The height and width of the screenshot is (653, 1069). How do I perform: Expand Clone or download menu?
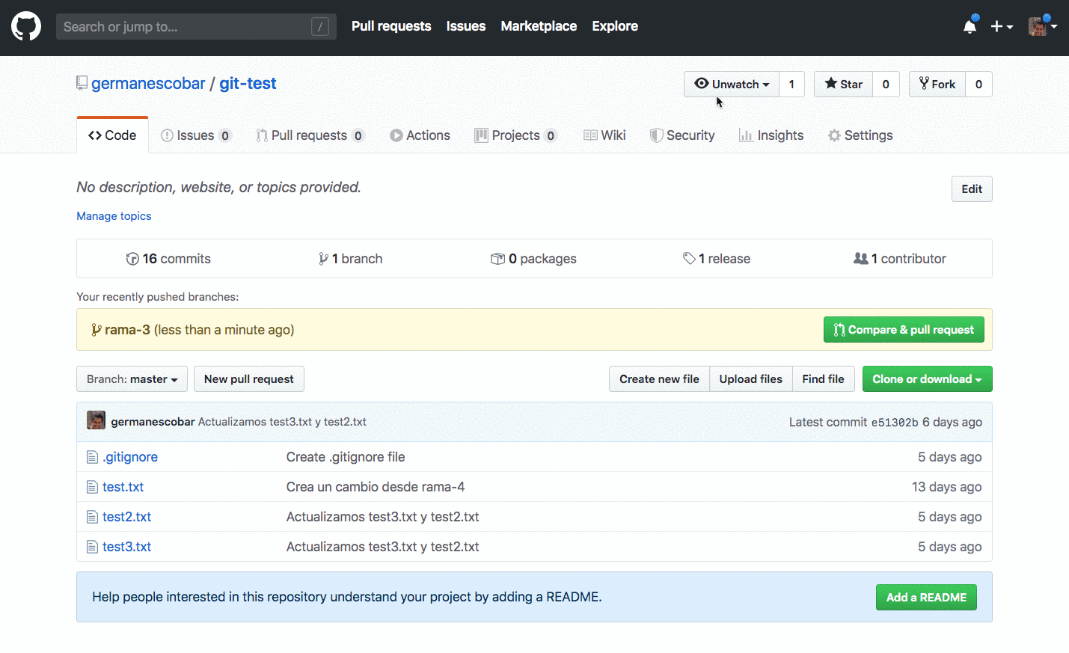pos(928,379)
